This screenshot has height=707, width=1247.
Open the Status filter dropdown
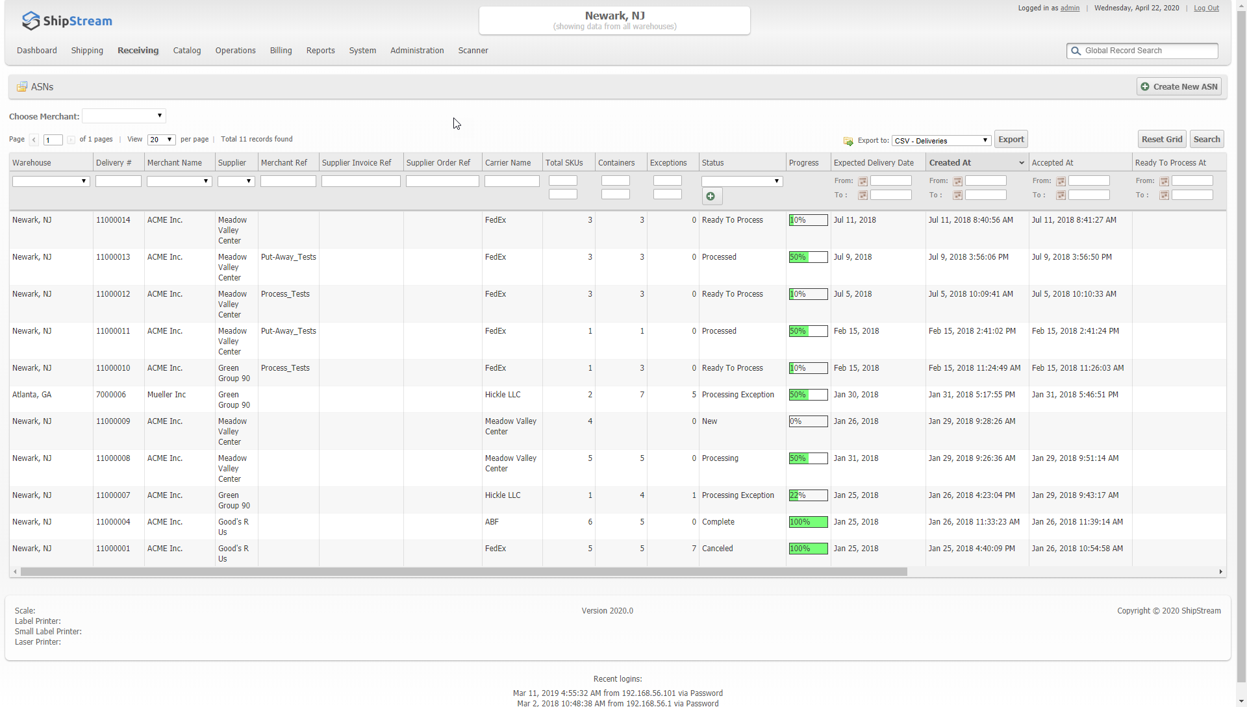[742, 181]
